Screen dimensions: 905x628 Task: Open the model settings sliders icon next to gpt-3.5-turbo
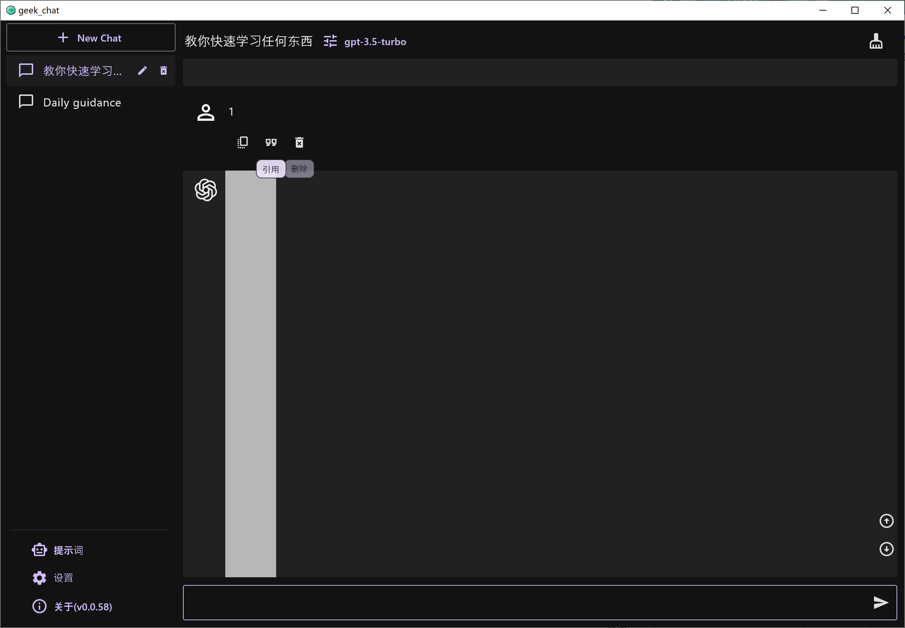(330, 41)
